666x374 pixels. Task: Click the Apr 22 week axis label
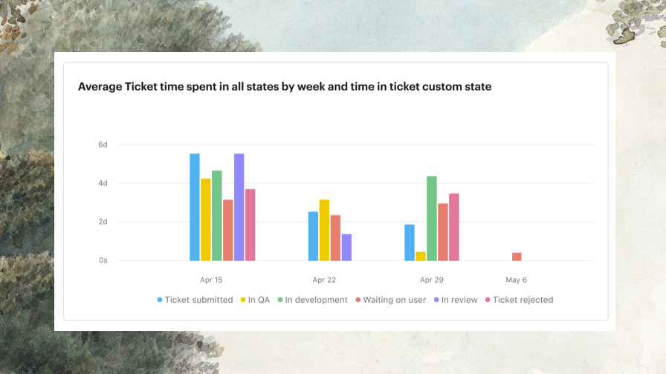324,280
